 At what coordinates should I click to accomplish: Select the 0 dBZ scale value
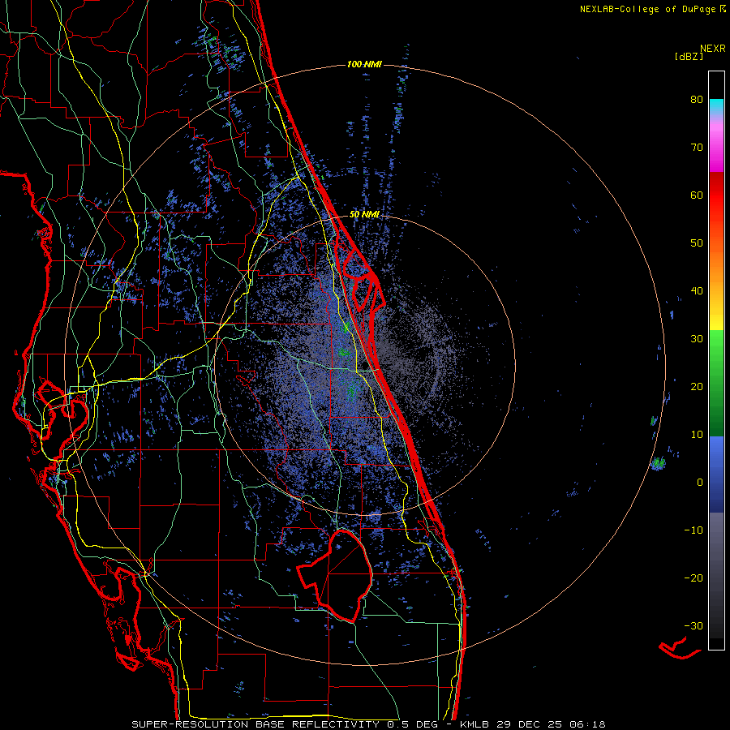click(x=700, y=483)
